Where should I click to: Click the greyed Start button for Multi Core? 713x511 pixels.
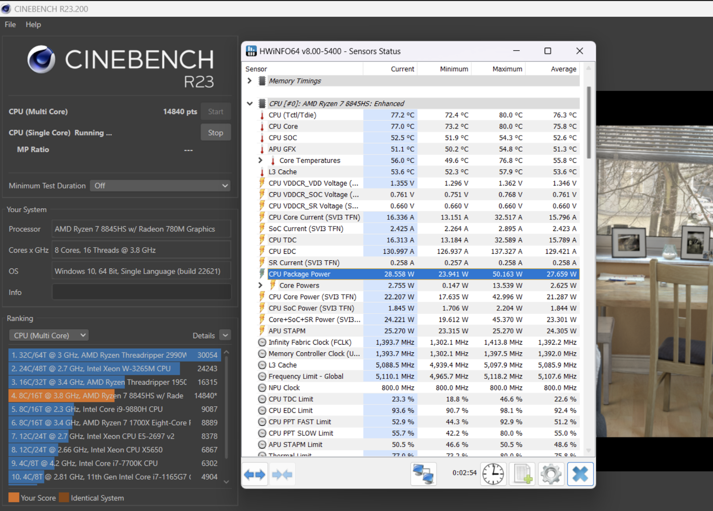tap(216, 111)
